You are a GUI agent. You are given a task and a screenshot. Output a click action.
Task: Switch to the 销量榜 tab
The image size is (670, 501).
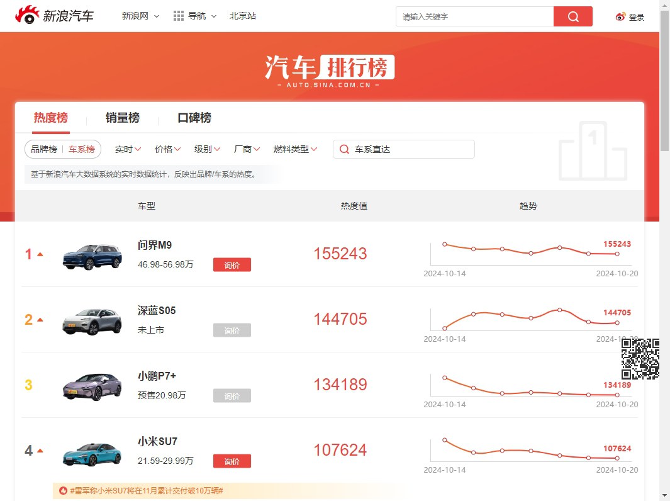(123, 118)
